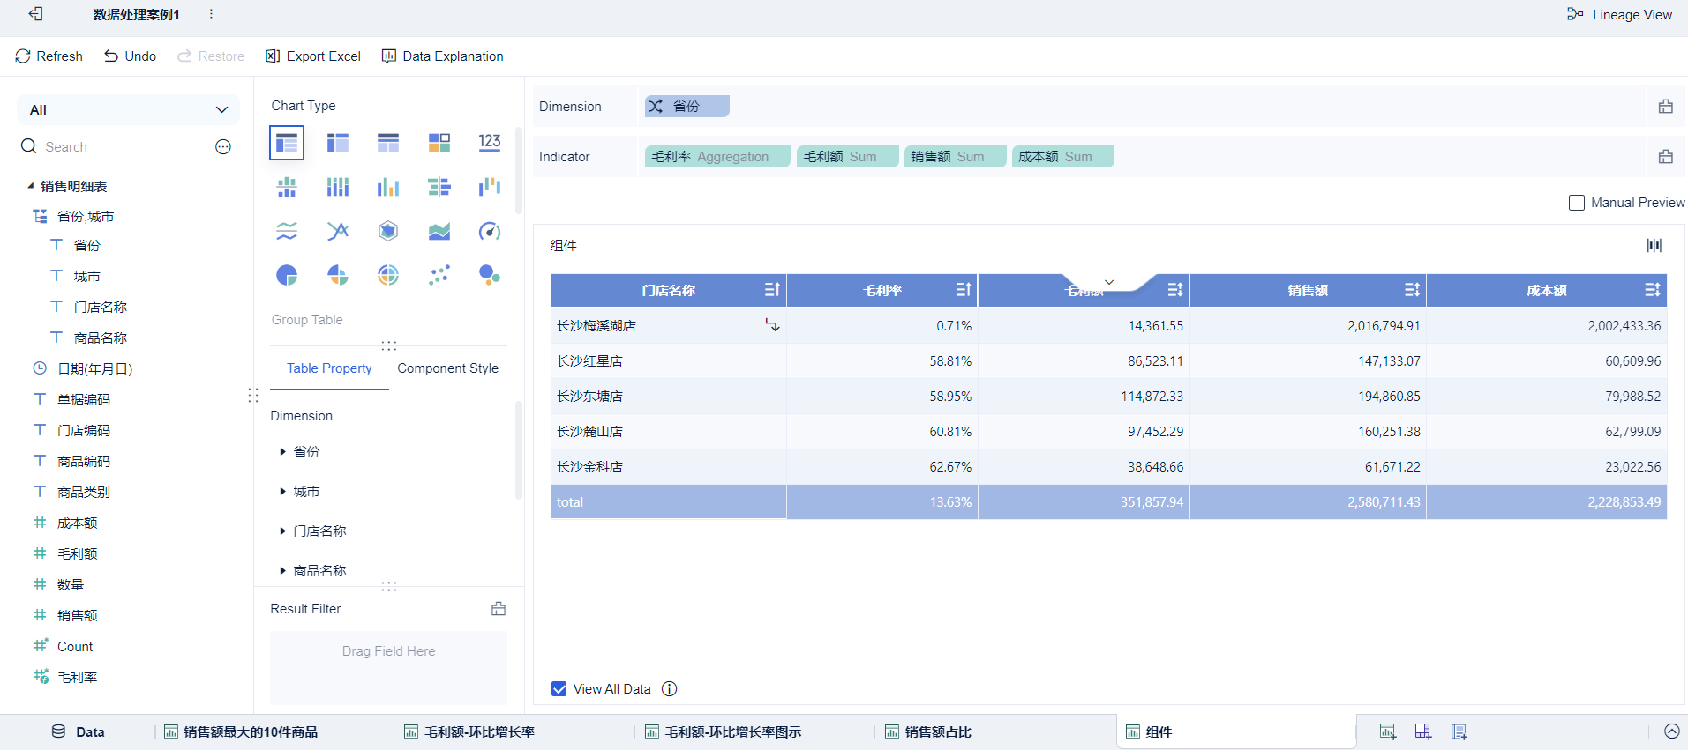This screenshot has height=750, width=1688.
Task: Click the back/exit icon at top left
Action: pyautogui.click(x=35, y=14)
